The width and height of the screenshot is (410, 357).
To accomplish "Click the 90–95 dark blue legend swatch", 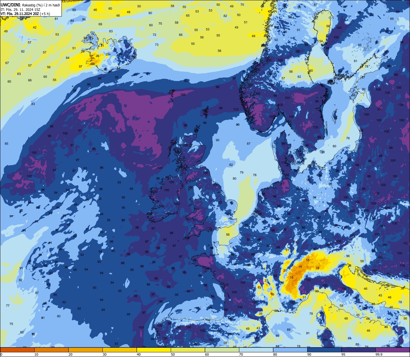I will pos(324,350).
